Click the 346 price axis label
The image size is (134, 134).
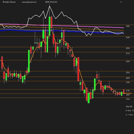coord(128,26)
